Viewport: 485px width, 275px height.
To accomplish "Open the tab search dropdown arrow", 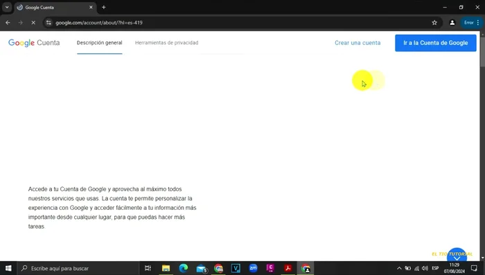I will pos(7,7).
